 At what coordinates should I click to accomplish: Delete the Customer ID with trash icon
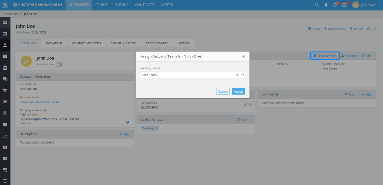coord(250,105)
